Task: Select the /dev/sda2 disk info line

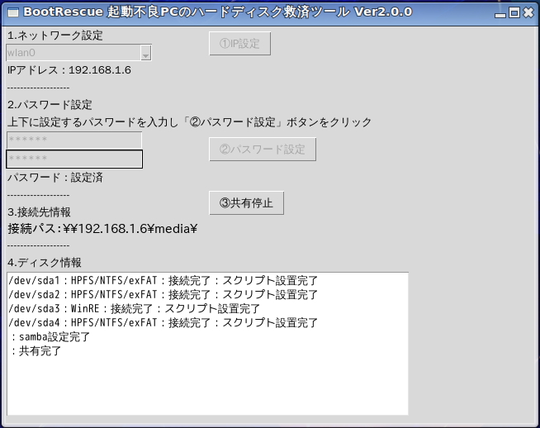Action: (x=163, y=295)
